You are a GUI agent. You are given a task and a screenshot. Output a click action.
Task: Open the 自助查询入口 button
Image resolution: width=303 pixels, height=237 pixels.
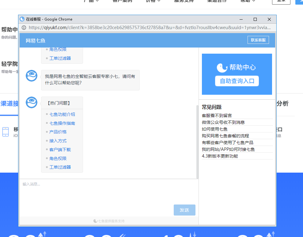pyautogui.click(x=237, y=81)
